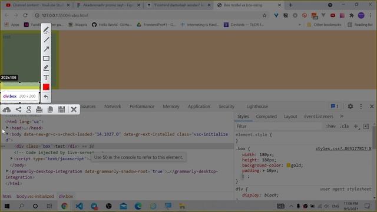Viewport: 377px width, 212px height.
Task: Bookmark this page with the star
Action: [x=264, y=15]
